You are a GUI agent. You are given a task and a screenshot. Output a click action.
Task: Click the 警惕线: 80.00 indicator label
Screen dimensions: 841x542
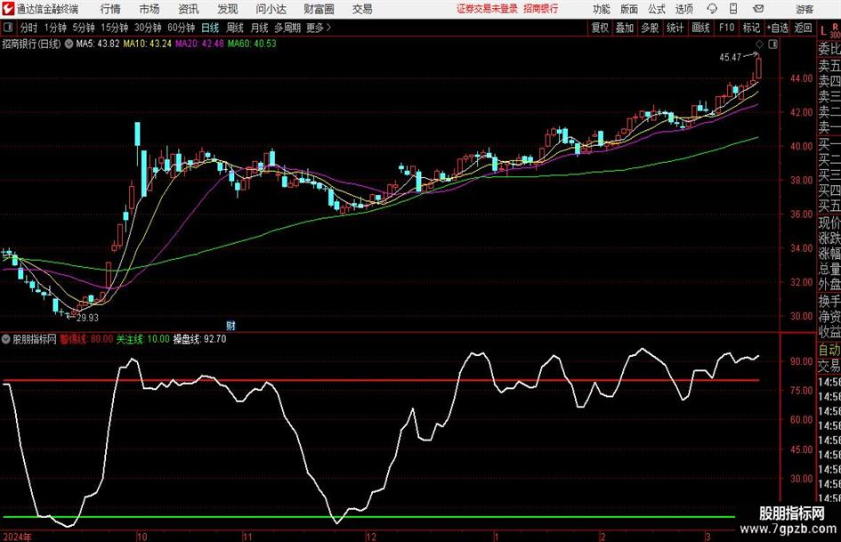tap(86, 339)
